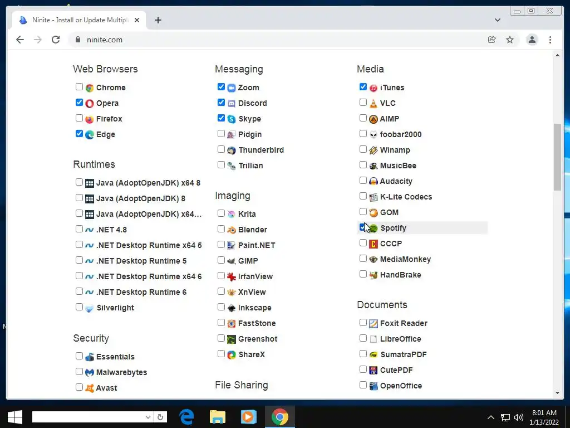570x428 pixels.
Task: Click the taskbar address input field
Action: tap(88, 417)
